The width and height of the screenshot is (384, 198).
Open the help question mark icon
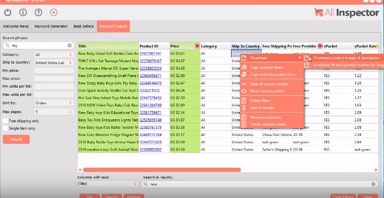coord(38,13)
